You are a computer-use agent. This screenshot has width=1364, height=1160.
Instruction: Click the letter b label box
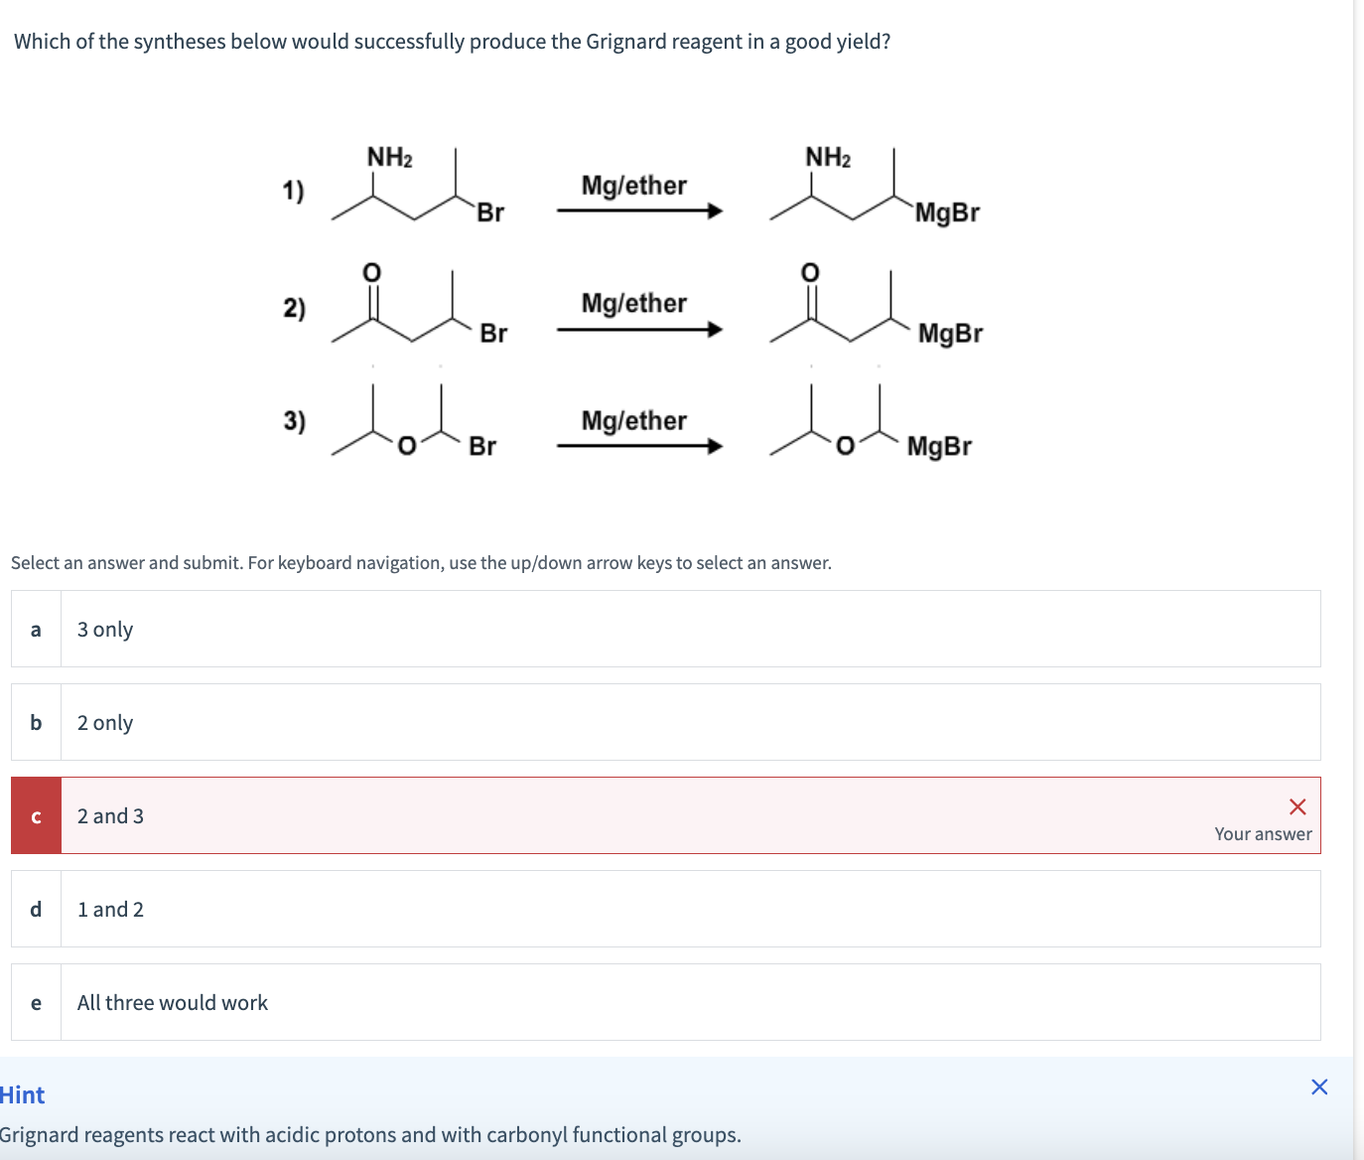tap(35, 722)
